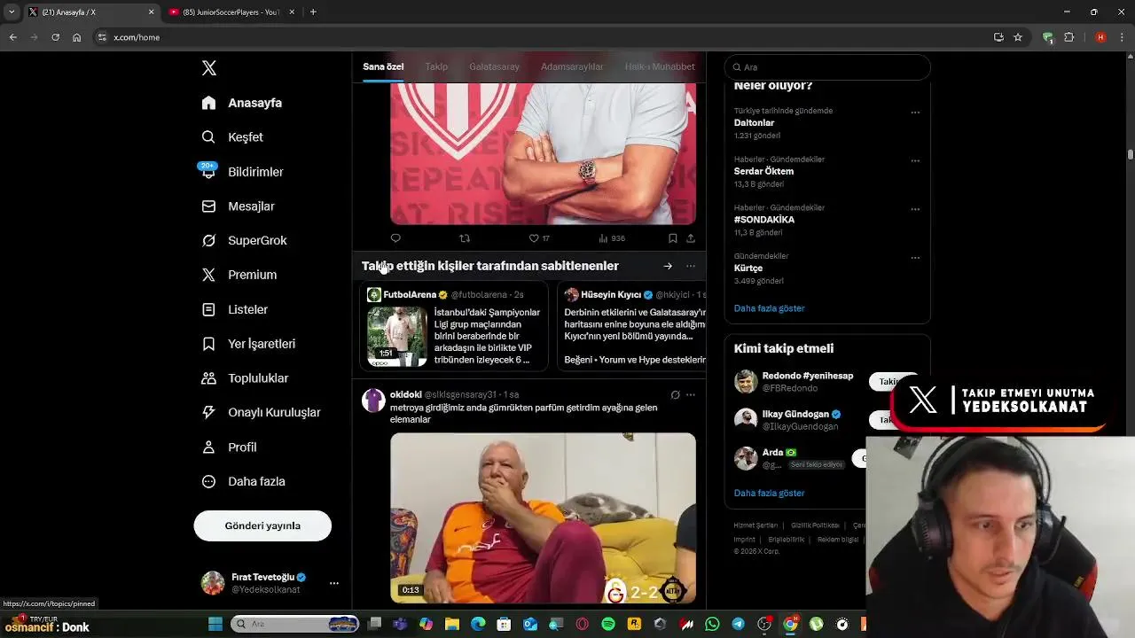Play FutbolArena video thumbnail 1:51

click(396, 337)
